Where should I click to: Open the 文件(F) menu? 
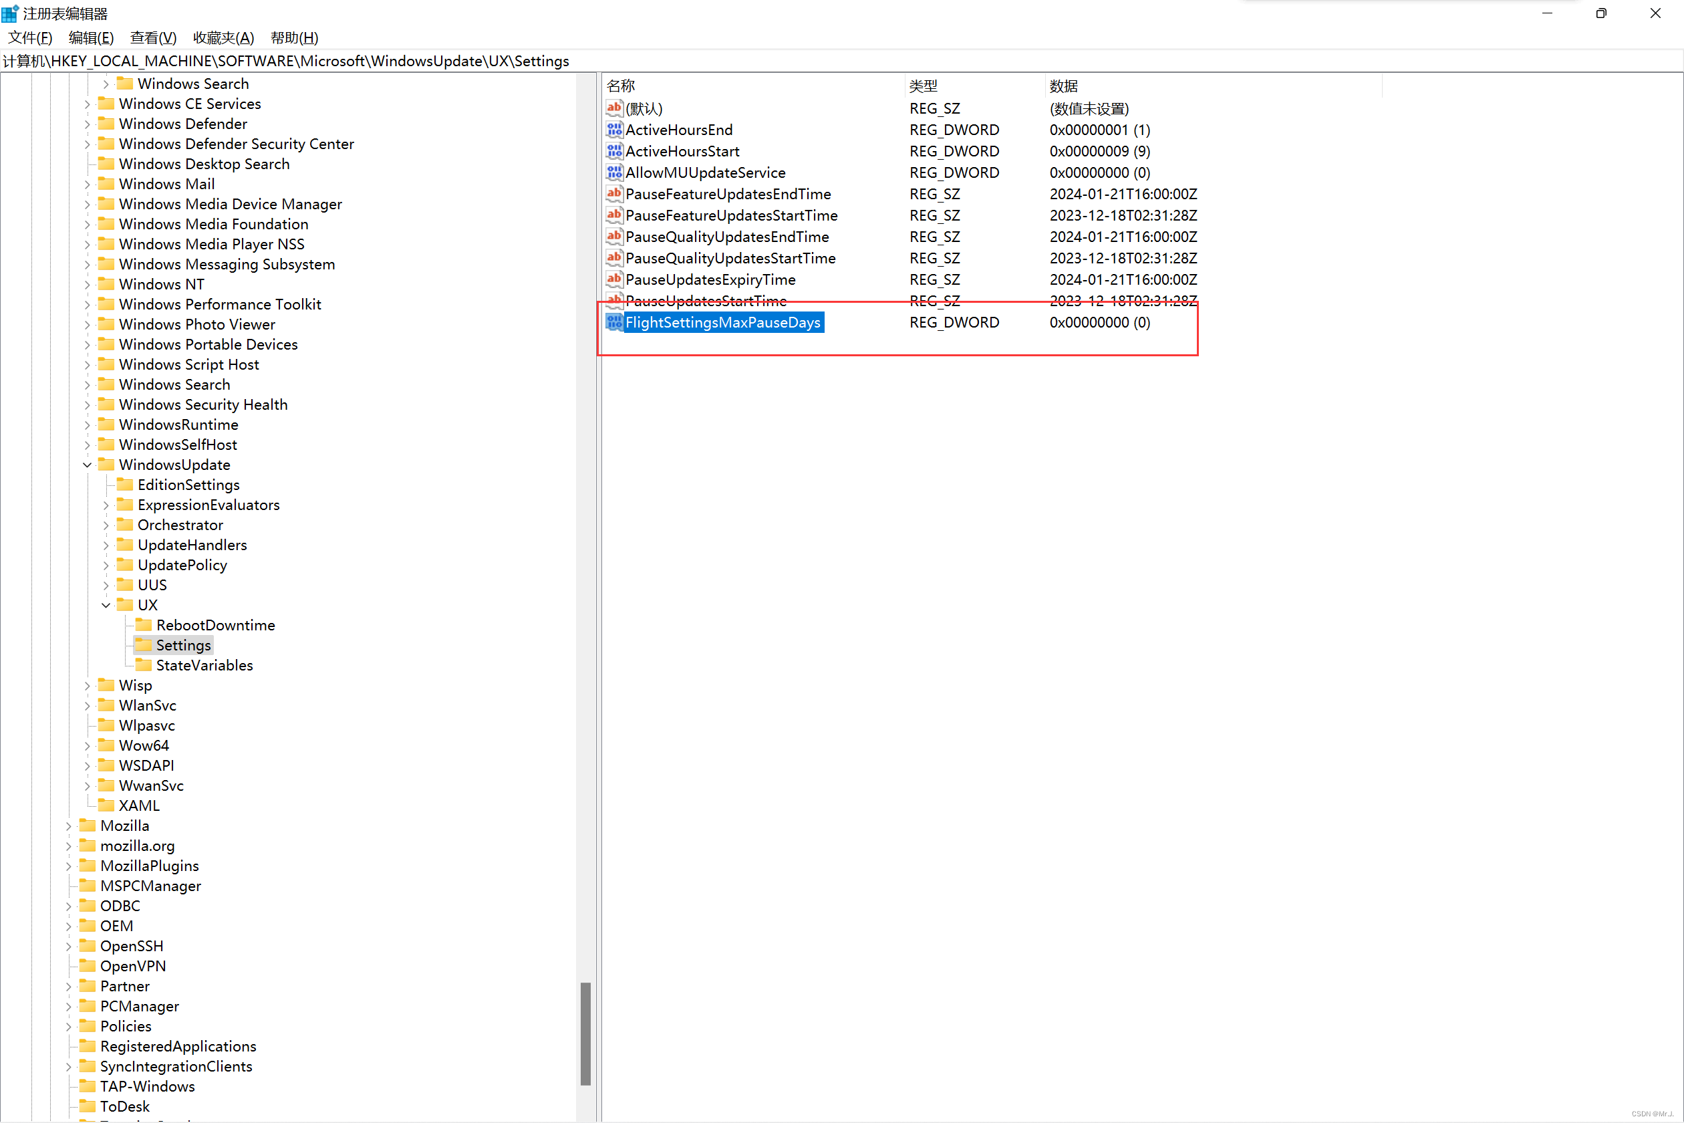pos(30,38)
